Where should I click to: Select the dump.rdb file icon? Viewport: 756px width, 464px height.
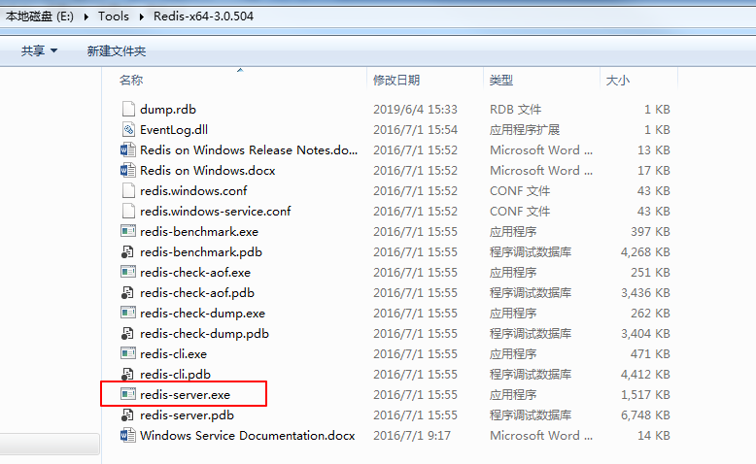coord(128,109)
